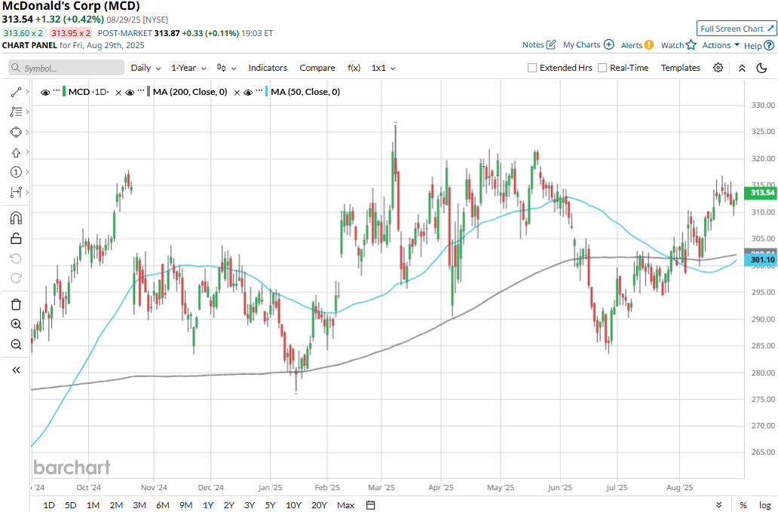Redo the last drawing action

coord(16,279)
